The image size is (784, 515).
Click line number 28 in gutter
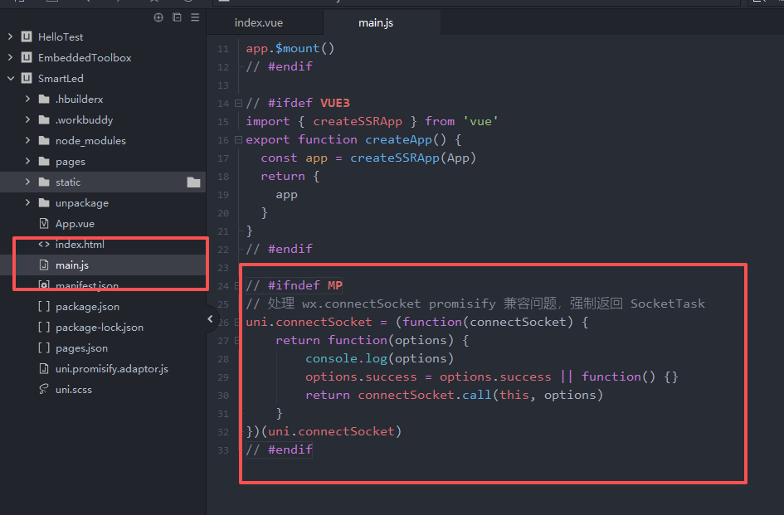tap(223, 359)
